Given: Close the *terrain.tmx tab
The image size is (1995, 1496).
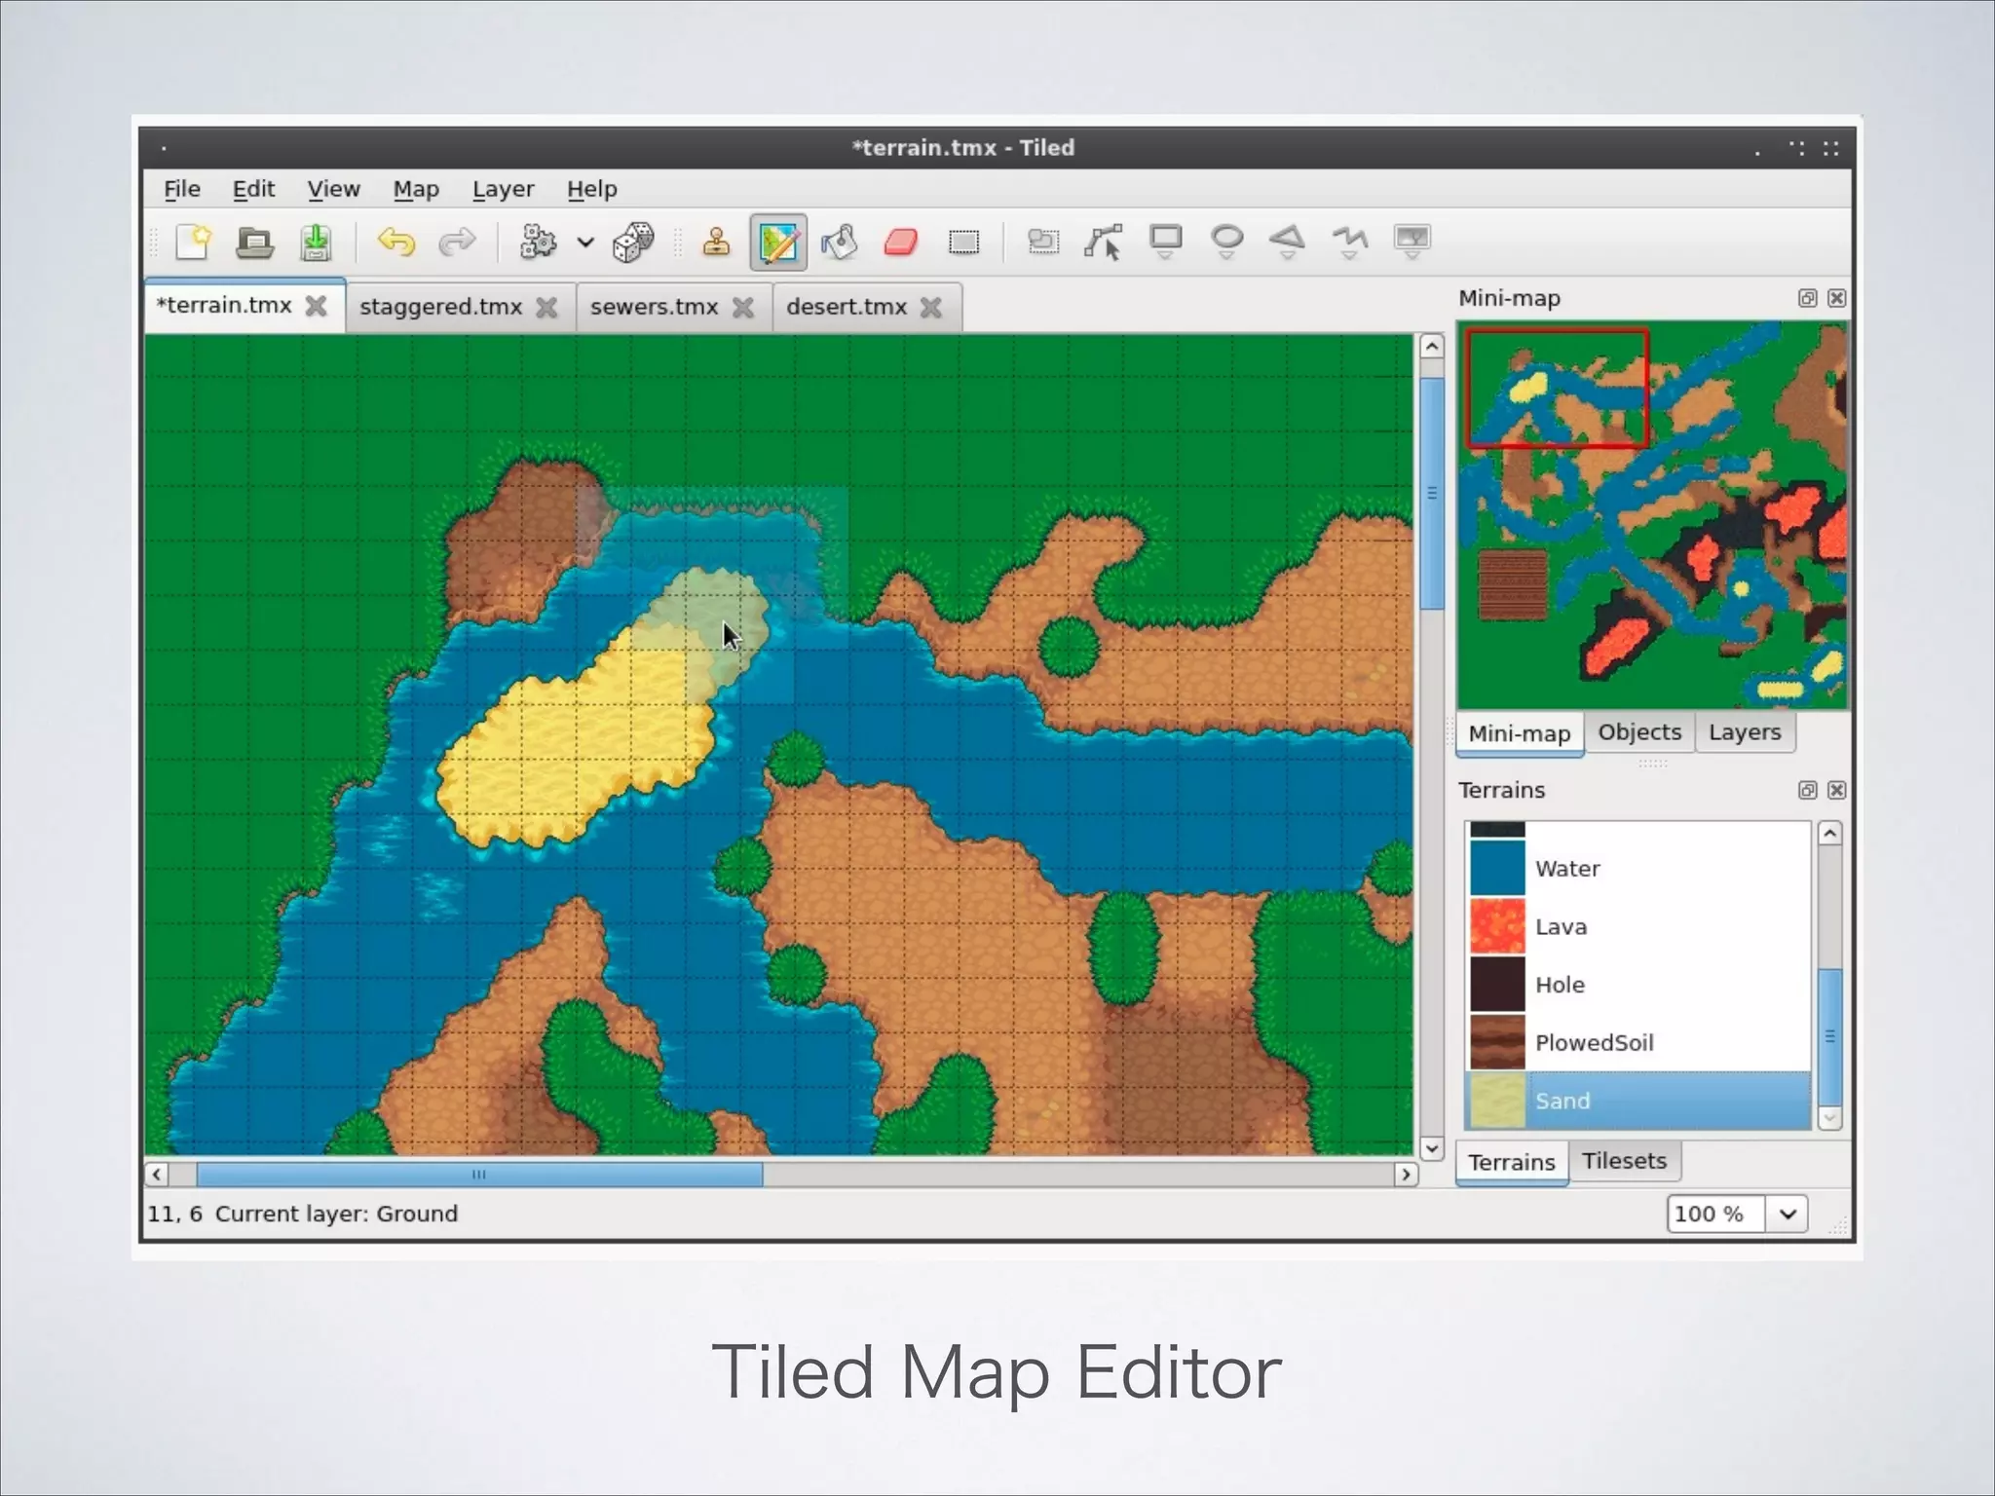Looking at the screenshot, I should click(x=316, y=306).
